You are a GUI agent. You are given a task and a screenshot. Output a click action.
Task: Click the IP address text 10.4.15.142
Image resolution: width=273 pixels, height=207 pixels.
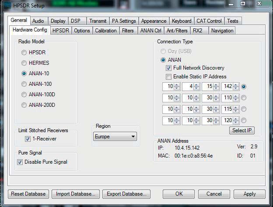click(x=187, y=148)
